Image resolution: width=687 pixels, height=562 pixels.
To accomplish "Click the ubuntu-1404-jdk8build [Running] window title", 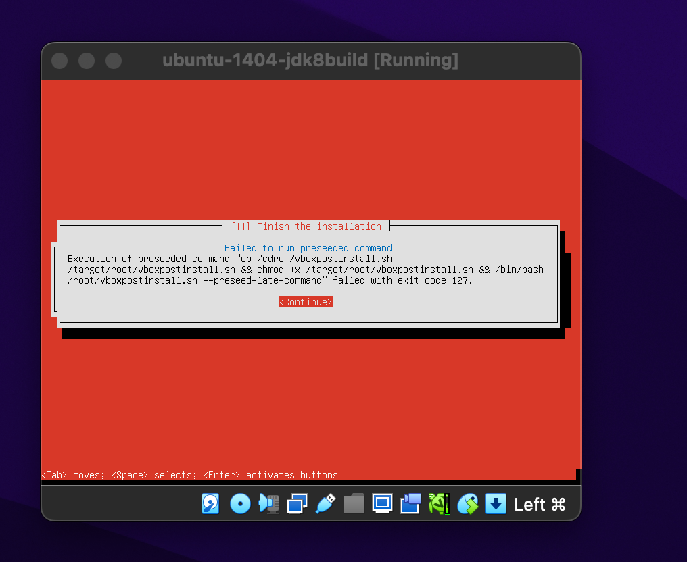I will tap(310, 60).
